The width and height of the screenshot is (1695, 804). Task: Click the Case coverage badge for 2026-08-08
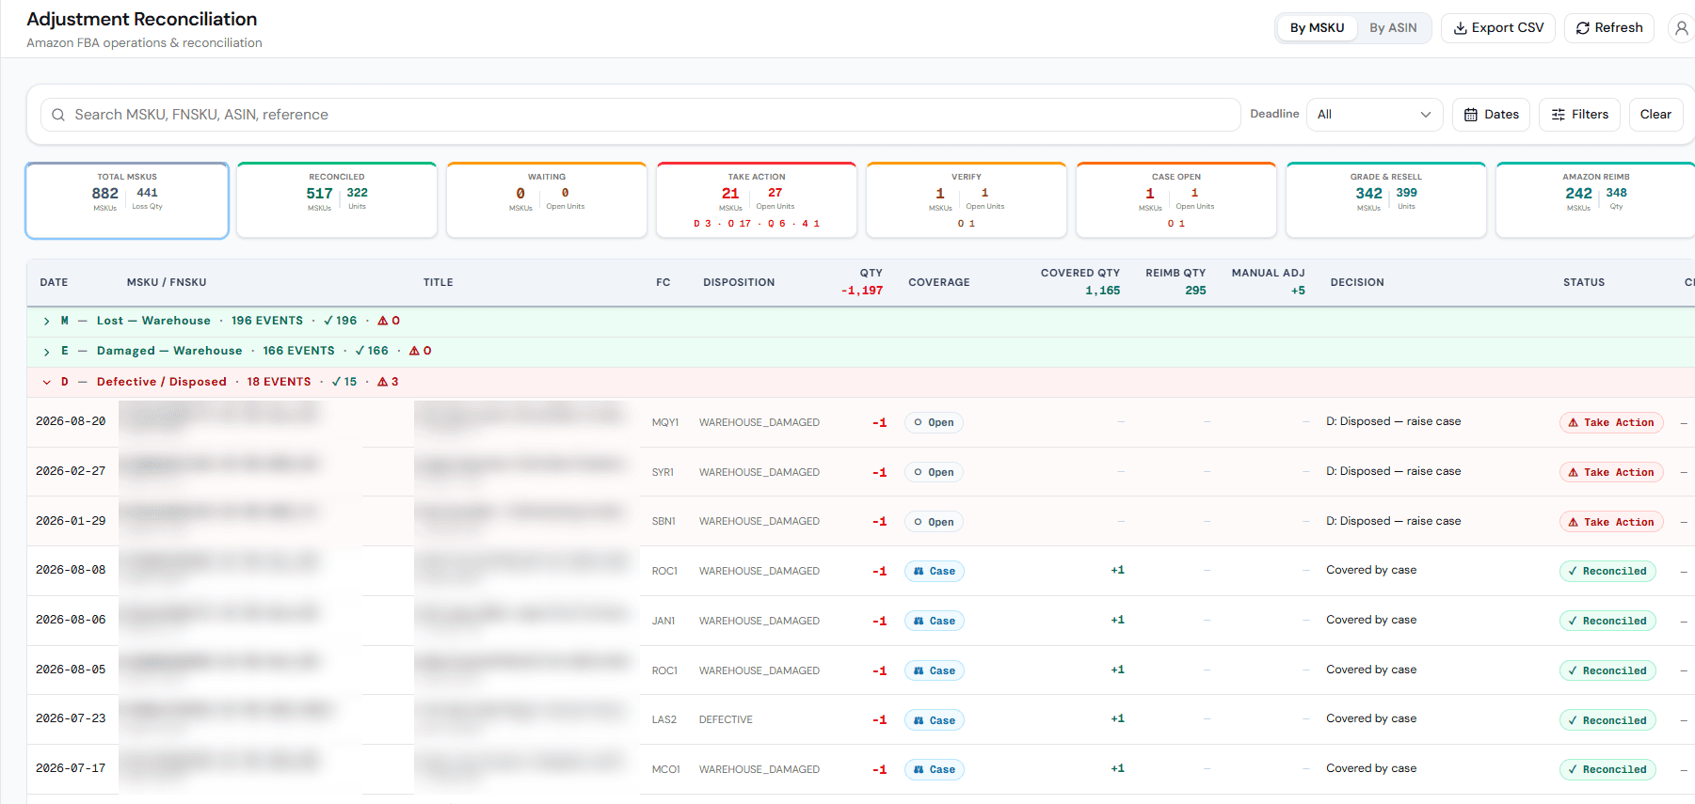point(934,571)
